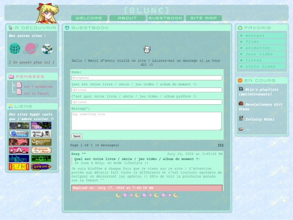The height and width of the screenshot is (220, 293).
Task: Expand the 'animation' favorites section
Action: (262, 48)
